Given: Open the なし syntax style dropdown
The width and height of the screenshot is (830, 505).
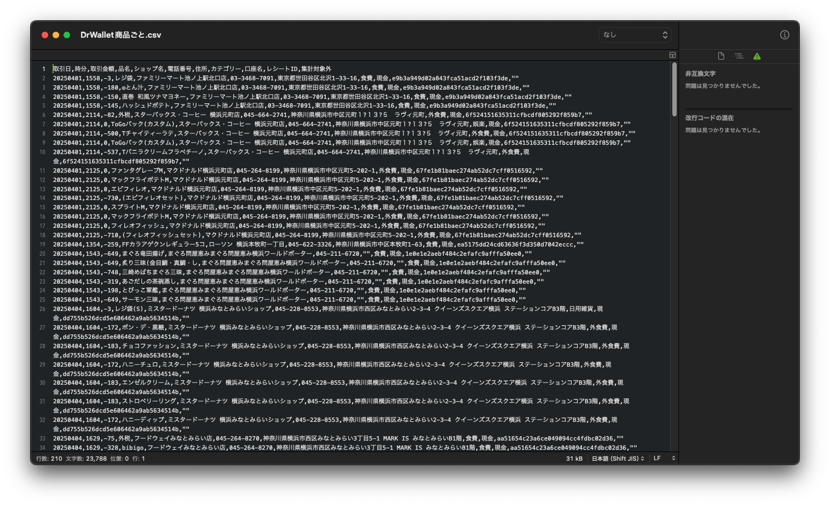Looking at the screenshot, I should tap(635, 34).
